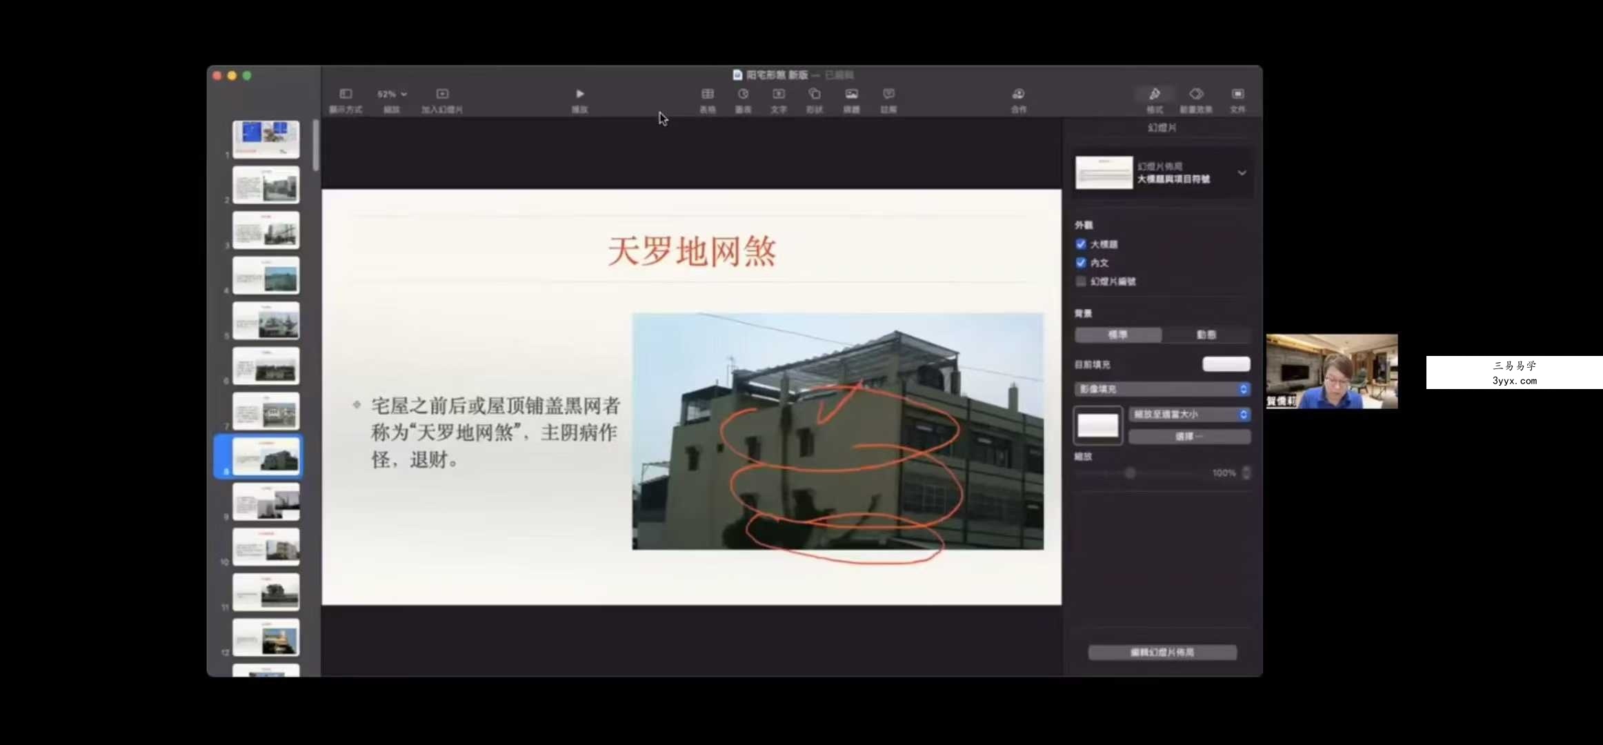The image size is (1603, 745).
Task: Click the document icon in the title bar
Action: tap(737, 74)
